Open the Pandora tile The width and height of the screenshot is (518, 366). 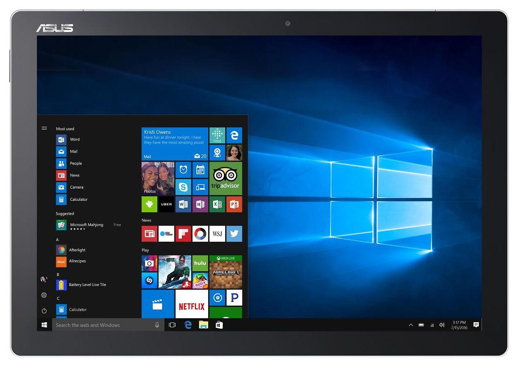[x=234, y=298]
